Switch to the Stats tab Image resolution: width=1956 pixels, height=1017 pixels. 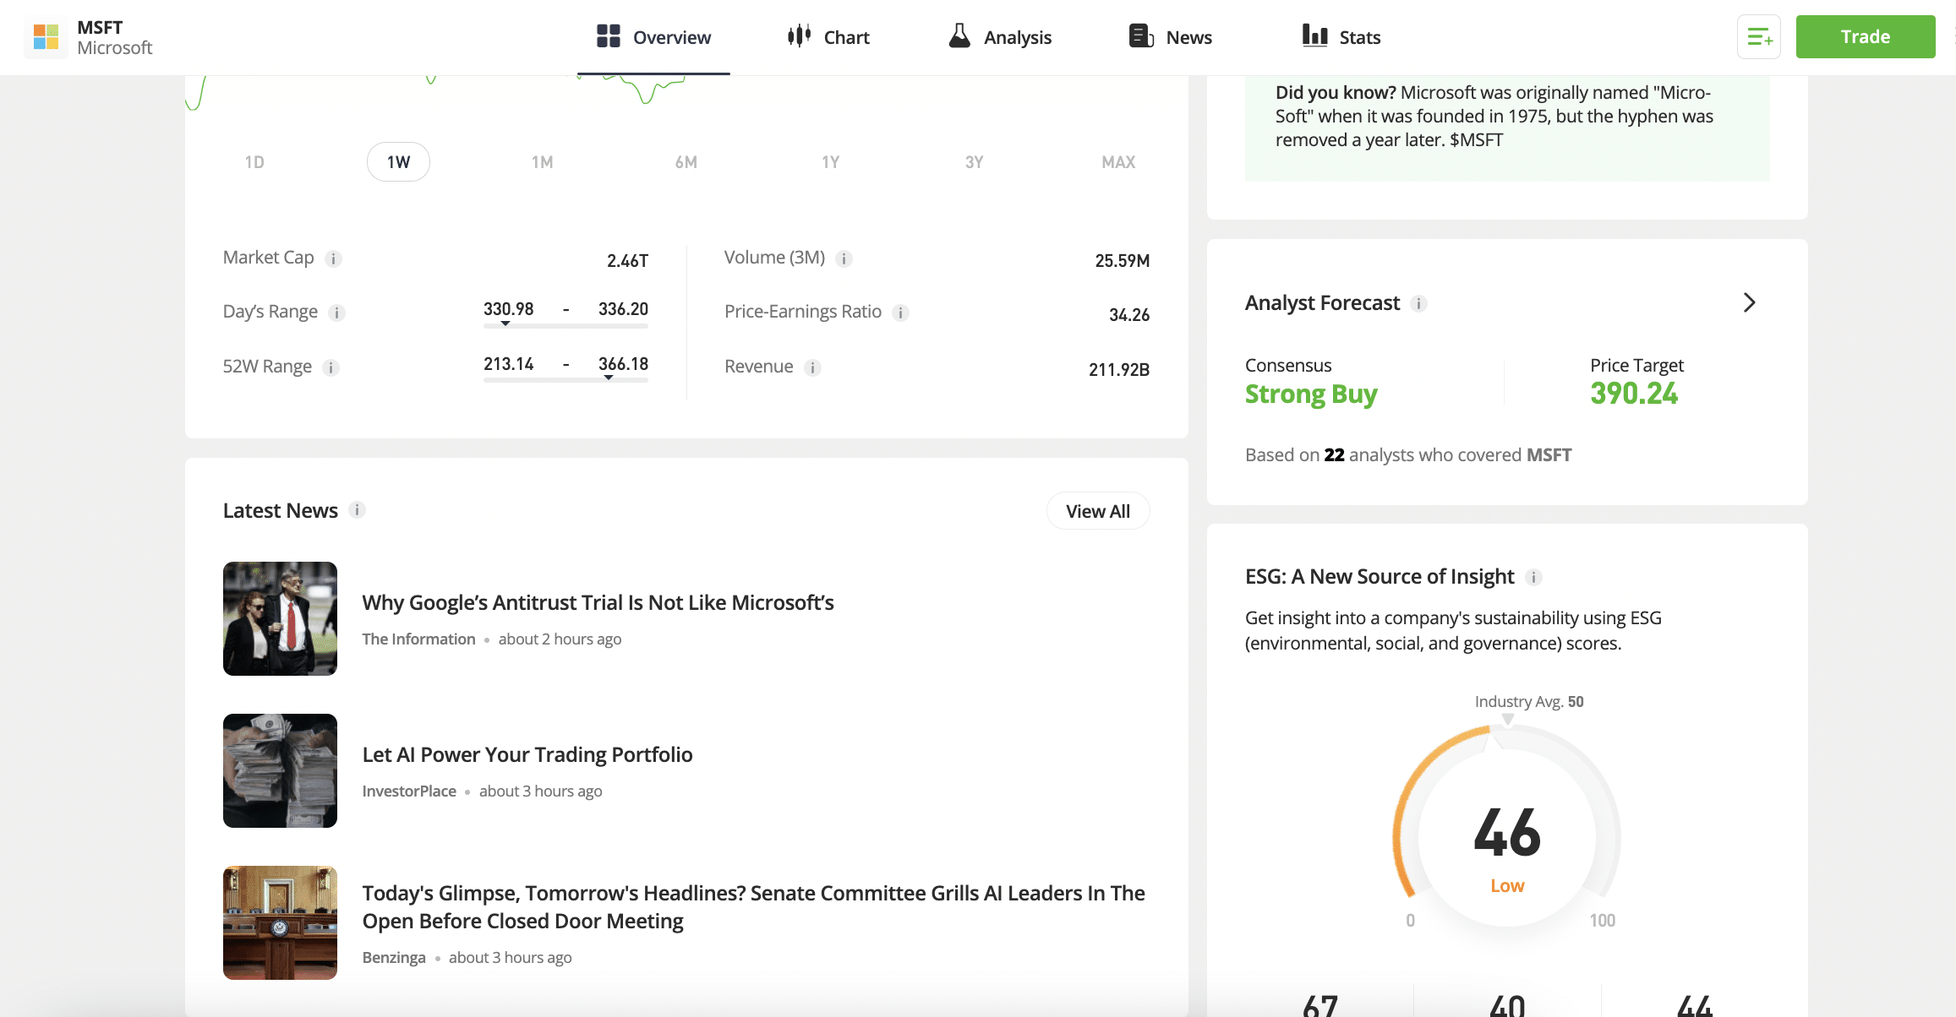tap(1341, 37)
